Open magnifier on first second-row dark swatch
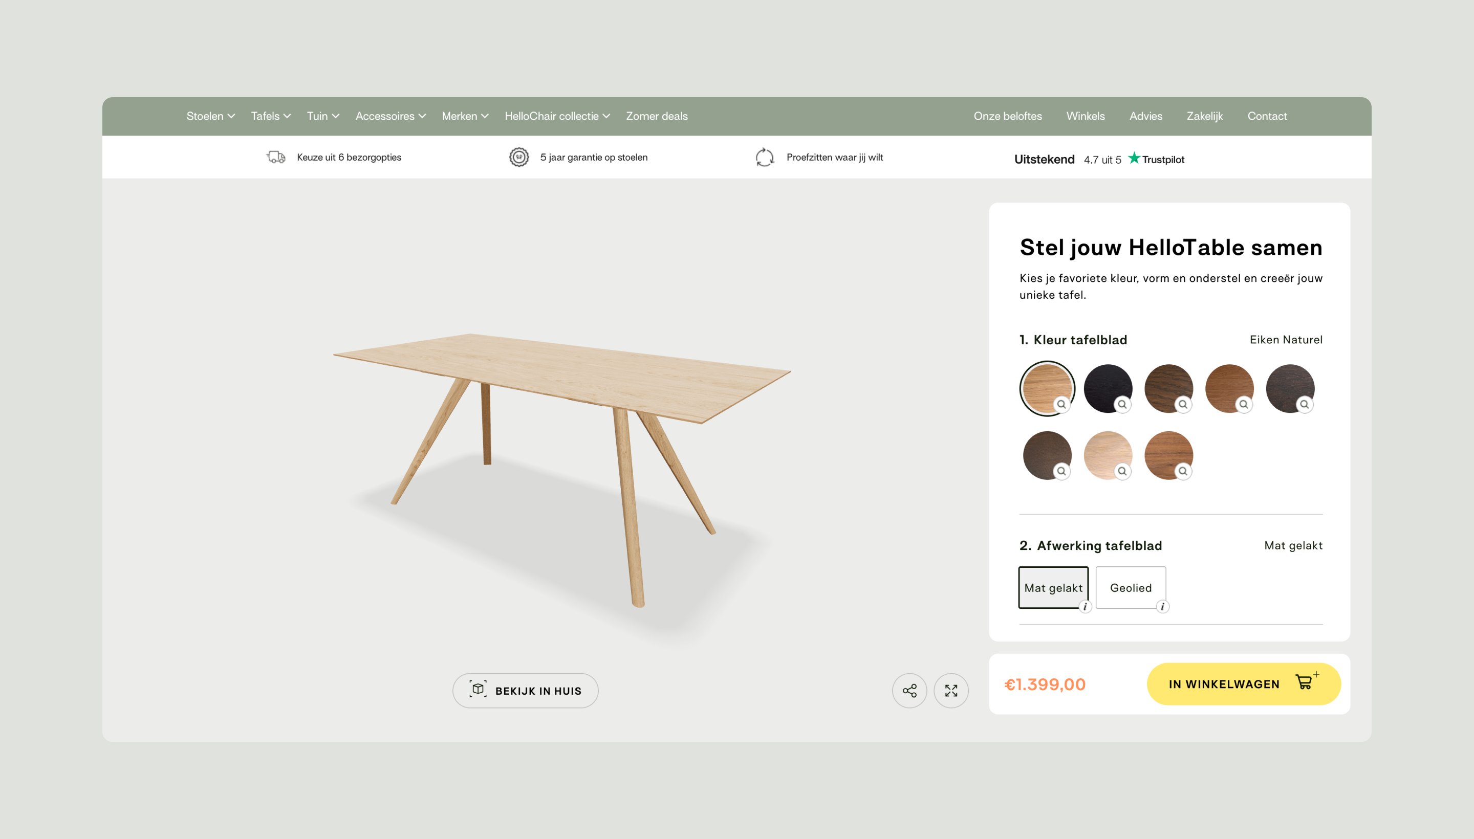The image size is (1474, 839). tap(1061, 471)
